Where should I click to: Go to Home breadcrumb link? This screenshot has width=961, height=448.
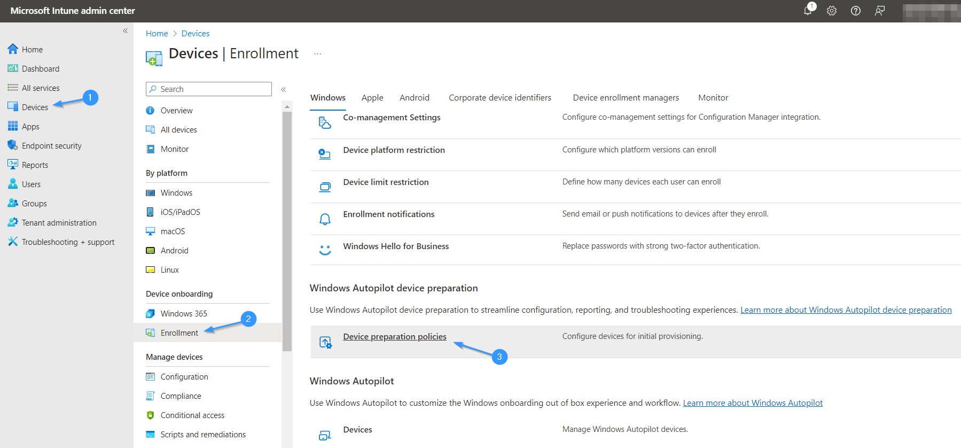pyautogui.click(x=157, y=33)
